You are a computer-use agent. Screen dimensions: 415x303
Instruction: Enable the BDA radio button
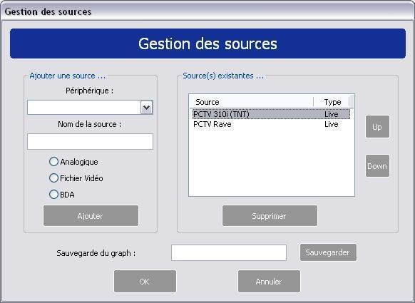click(53, 194)
